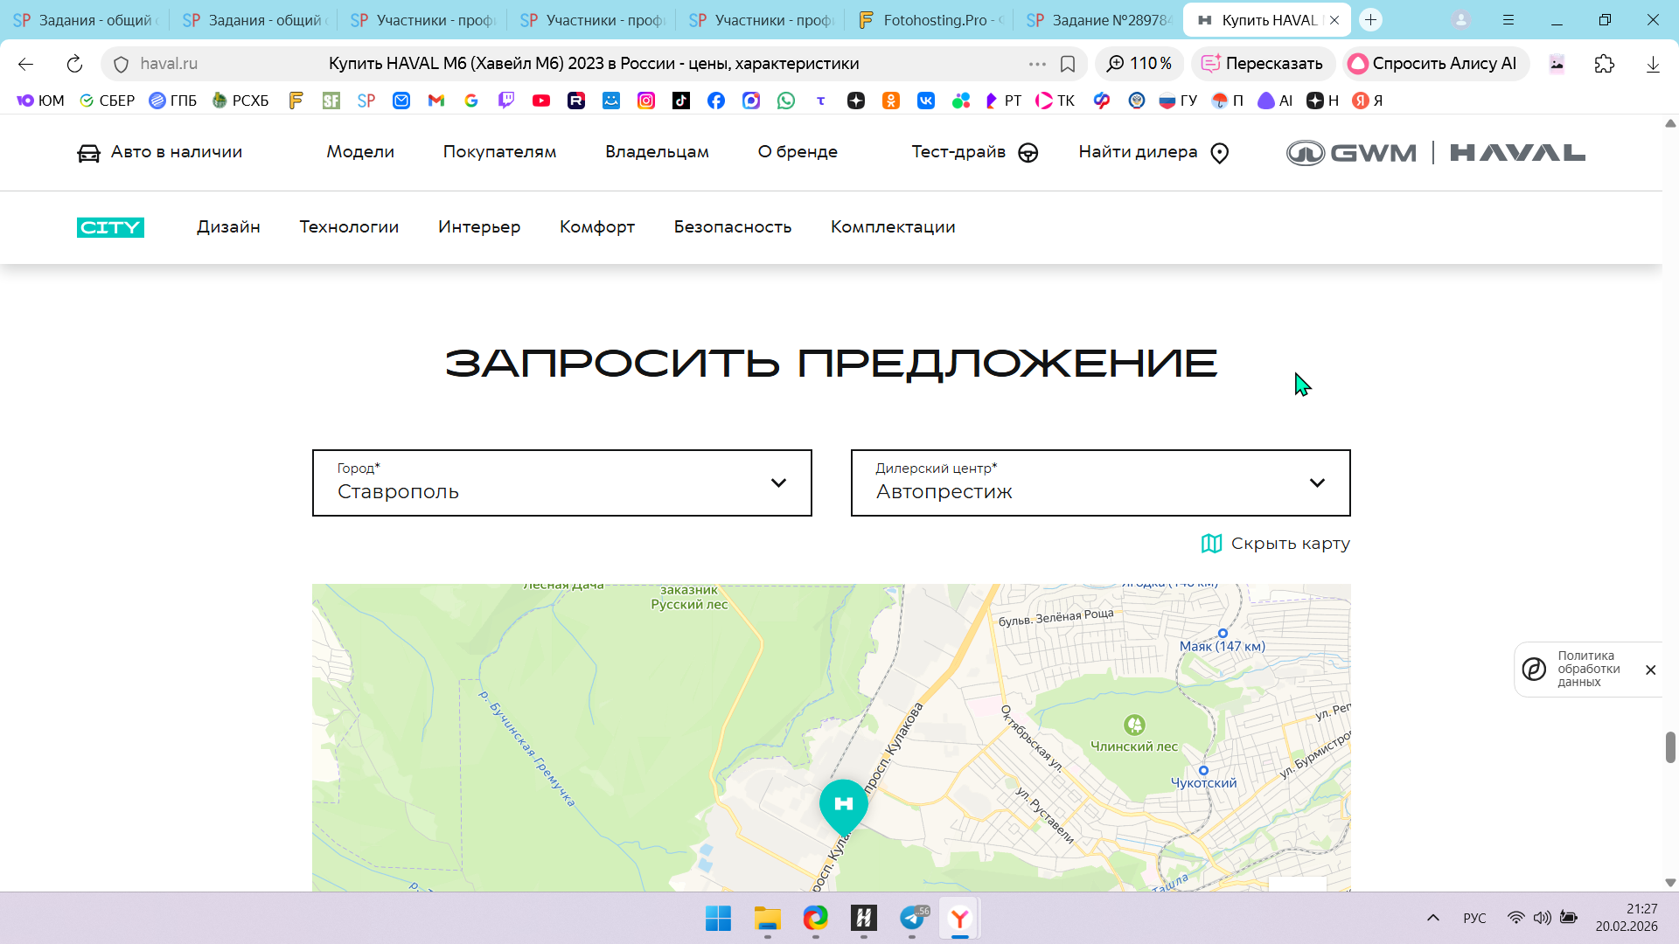Switch to the Комплектации section tab

tap(892, 227)
